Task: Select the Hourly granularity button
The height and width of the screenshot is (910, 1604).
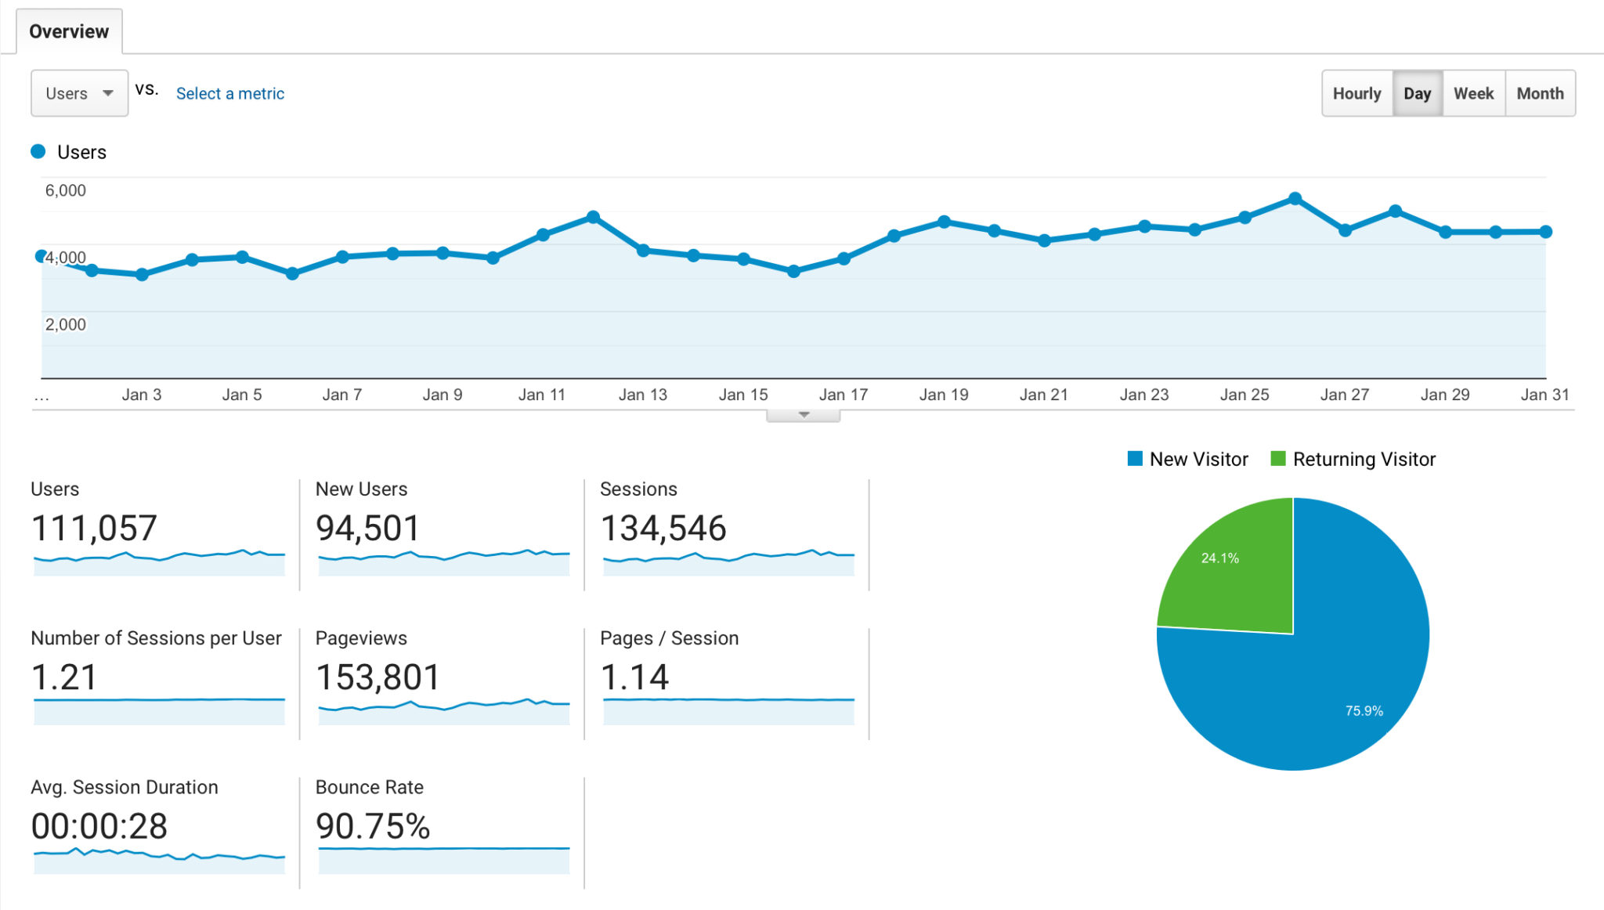Action: pos(1357,93)
